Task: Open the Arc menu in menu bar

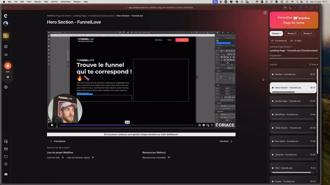Action: [x=10, y=2]
